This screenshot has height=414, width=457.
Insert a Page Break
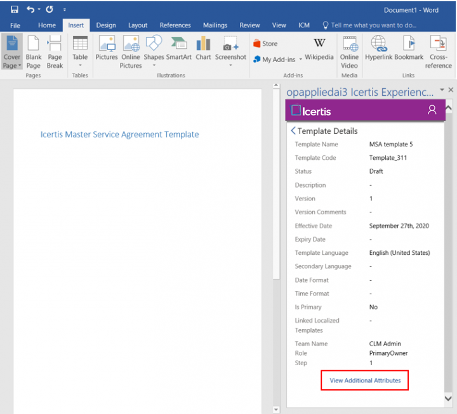[55, 52]
